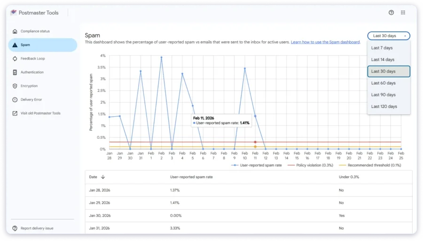Click the Visit old Postmaster Tools external icon
Image resolution: width=423 pixels, height=241 pixels.
point(15,113)
